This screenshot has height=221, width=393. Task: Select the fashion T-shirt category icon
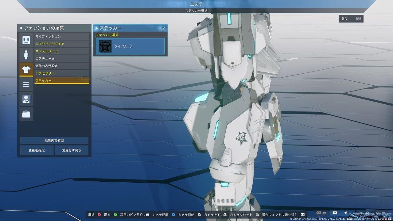tap(26, 69)
